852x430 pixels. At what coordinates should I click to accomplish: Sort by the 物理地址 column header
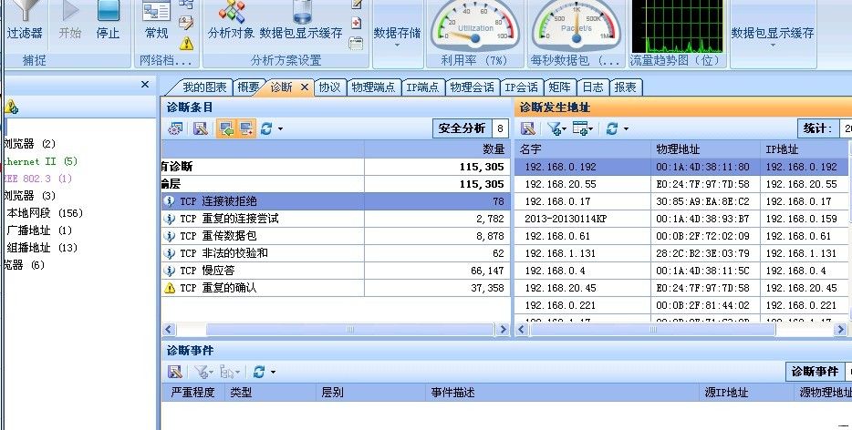coord(705,148)
